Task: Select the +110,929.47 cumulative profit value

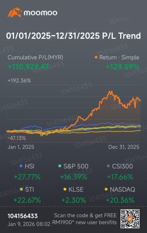Action: click(28, 67)
